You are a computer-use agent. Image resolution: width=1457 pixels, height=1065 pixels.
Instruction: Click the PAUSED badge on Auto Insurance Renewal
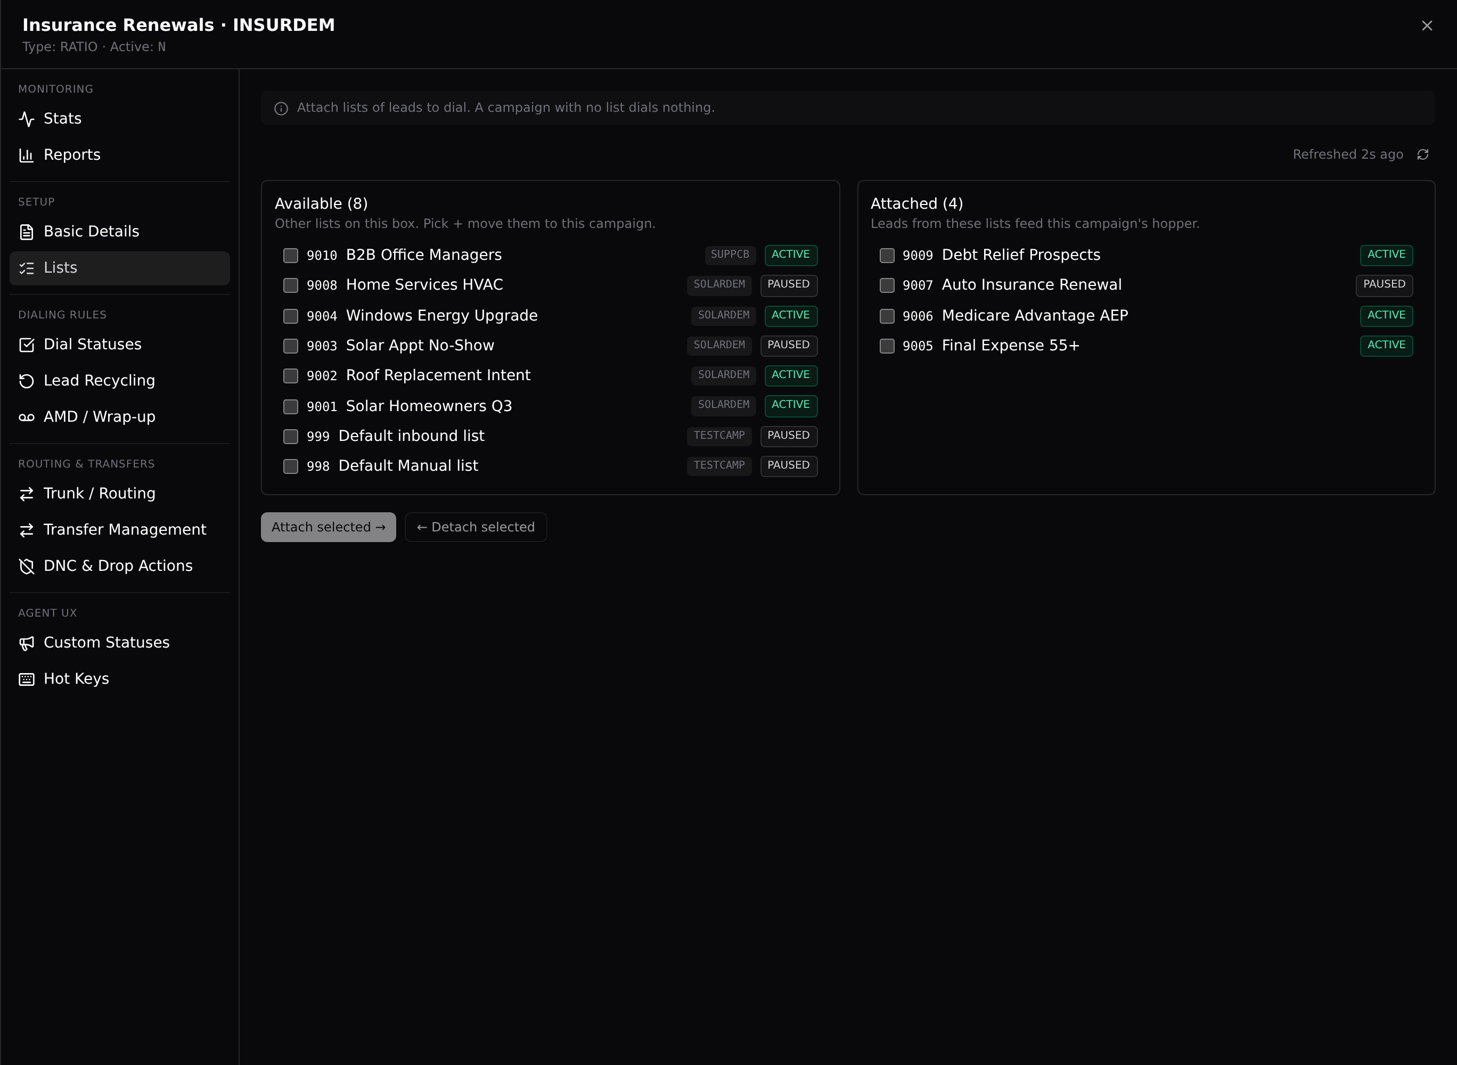click(1384, 284)
